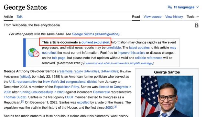Click the 2002 link

tap(109, 108)
